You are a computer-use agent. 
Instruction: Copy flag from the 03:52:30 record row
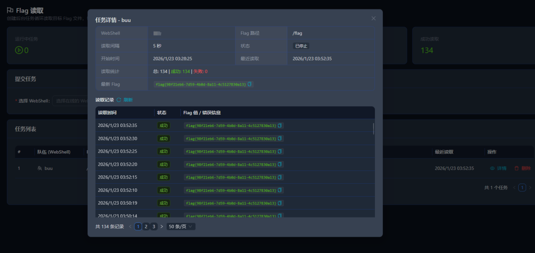coord(280,138)
